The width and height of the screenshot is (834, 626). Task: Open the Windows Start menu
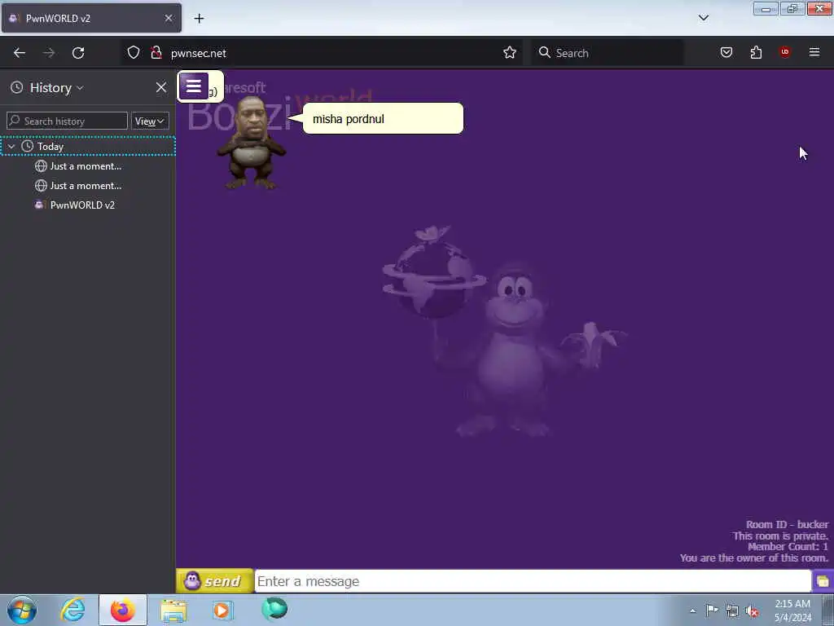click(22, 610)
